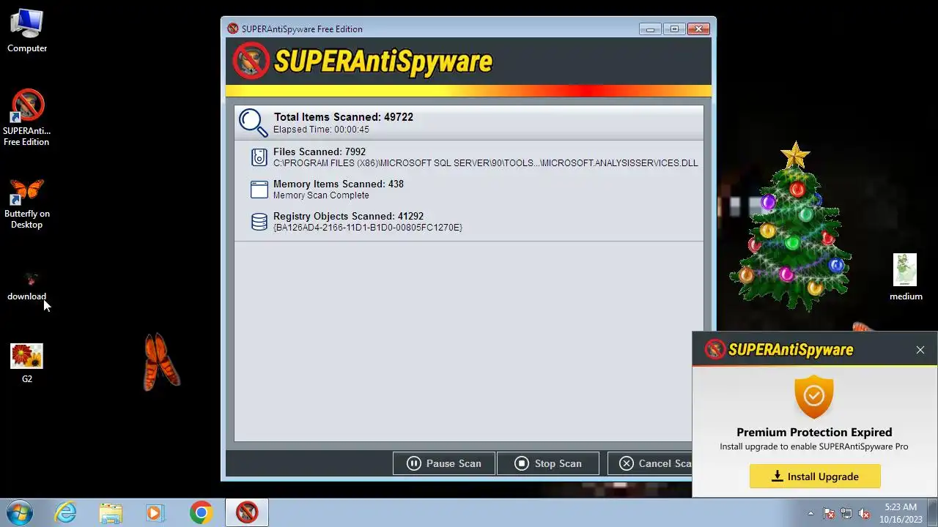Select the G2 desktop image file
Viewport: 938px width, 527px height.
(27, 364)
